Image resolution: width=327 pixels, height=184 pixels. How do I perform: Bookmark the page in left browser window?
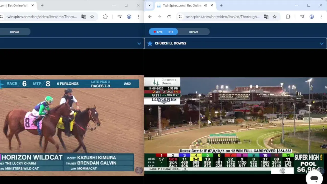92,17
